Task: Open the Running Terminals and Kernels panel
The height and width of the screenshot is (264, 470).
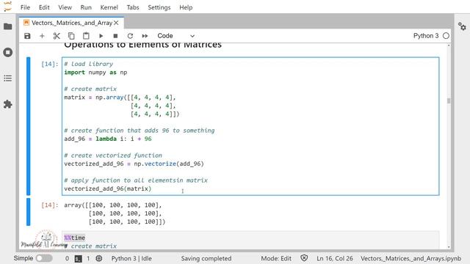Action: (x=8, y=52)
